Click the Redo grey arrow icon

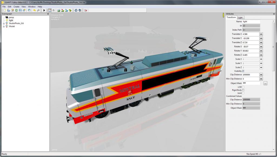(x=38, y=11)
